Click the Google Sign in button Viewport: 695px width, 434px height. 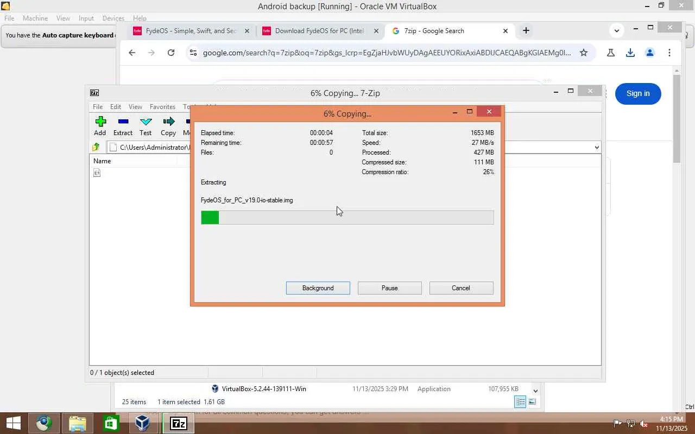pos(638,93)
